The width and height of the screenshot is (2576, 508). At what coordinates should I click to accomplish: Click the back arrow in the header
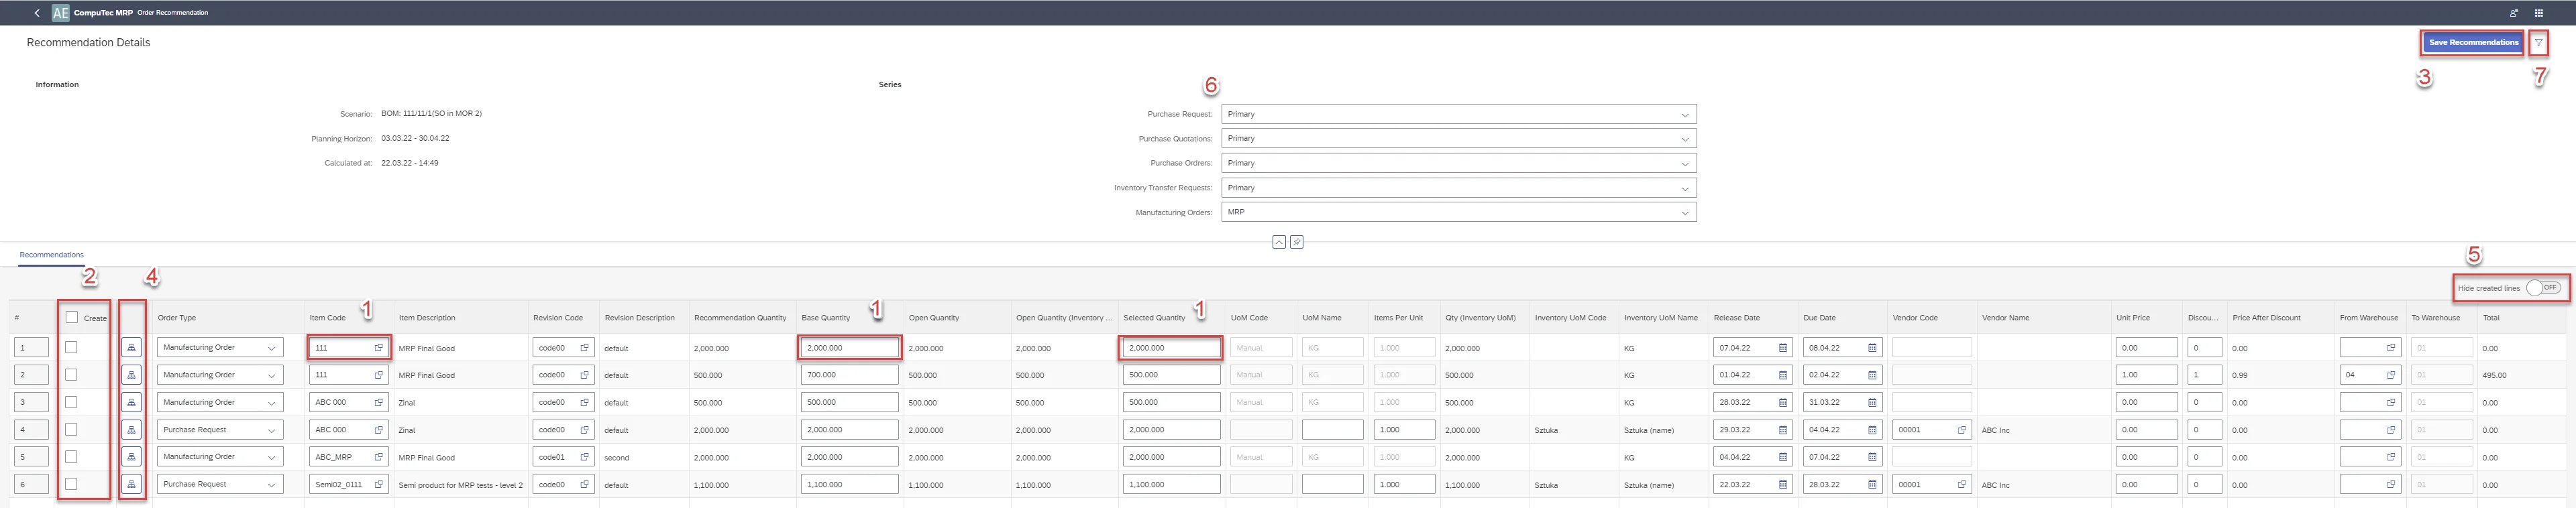tap(37, 13)
